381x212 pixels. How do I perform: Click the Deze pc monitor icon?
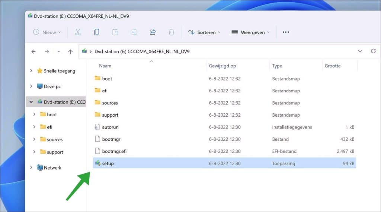39,86
